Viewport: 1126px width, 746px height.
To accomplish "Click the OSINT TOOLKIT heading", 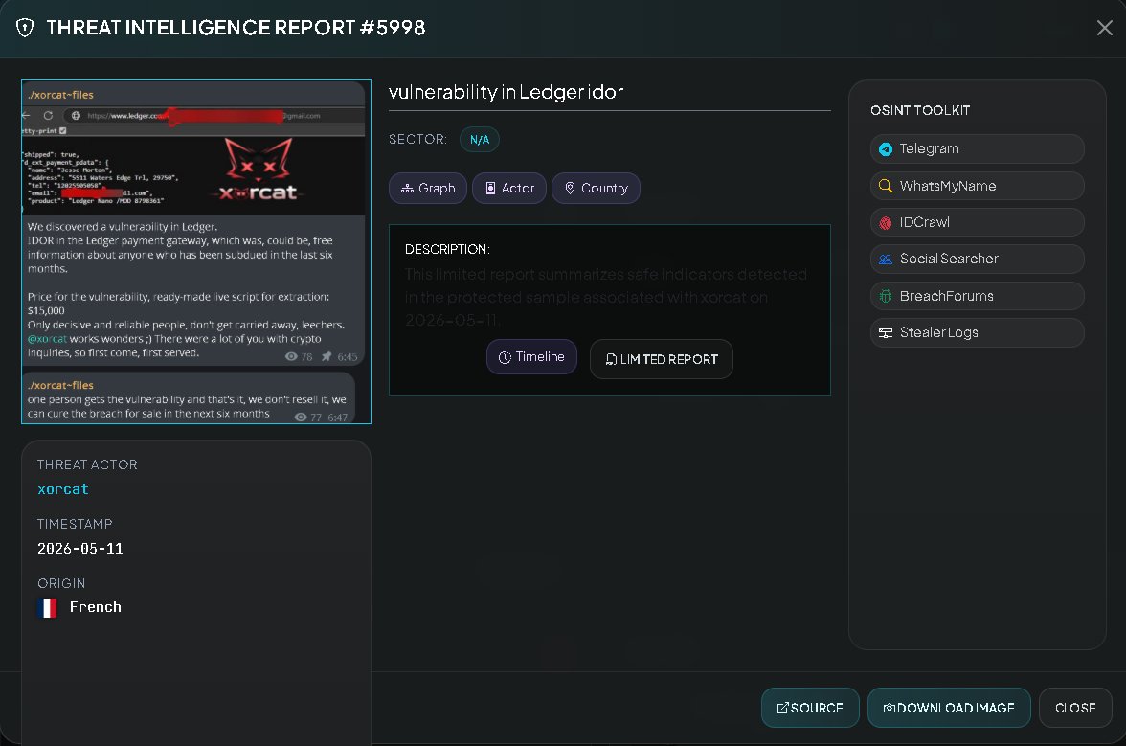I will pyautogui.click(x=920, y=110).
